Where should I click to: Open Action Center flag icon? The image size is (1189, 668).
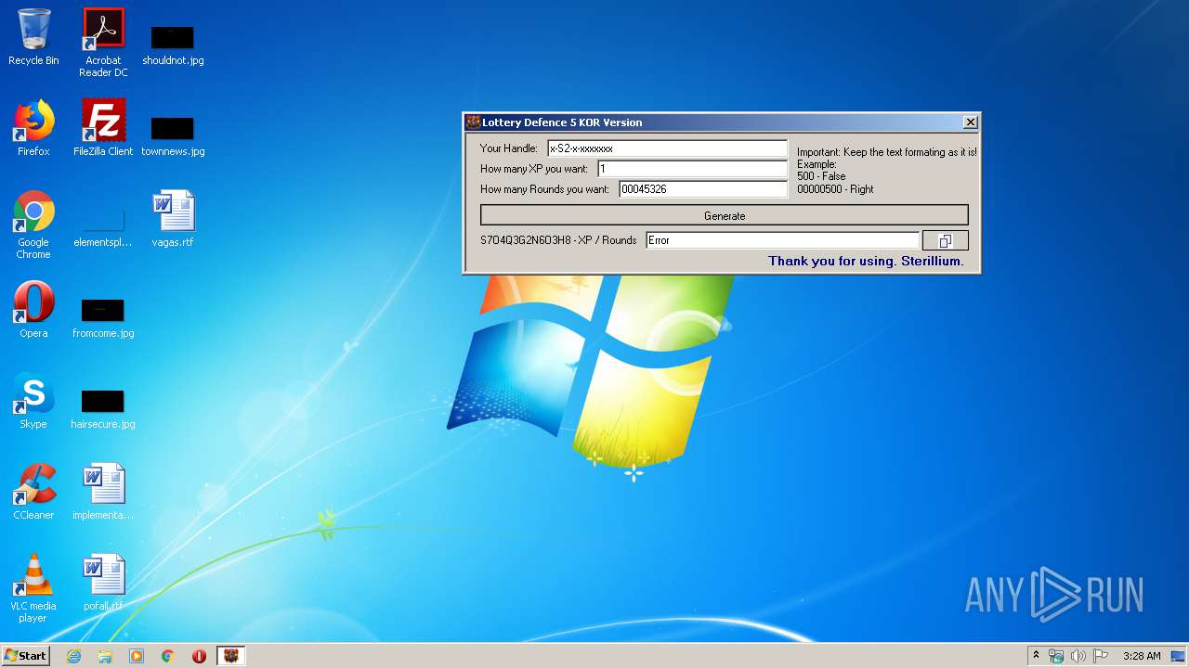click(x=1101, y=656)
